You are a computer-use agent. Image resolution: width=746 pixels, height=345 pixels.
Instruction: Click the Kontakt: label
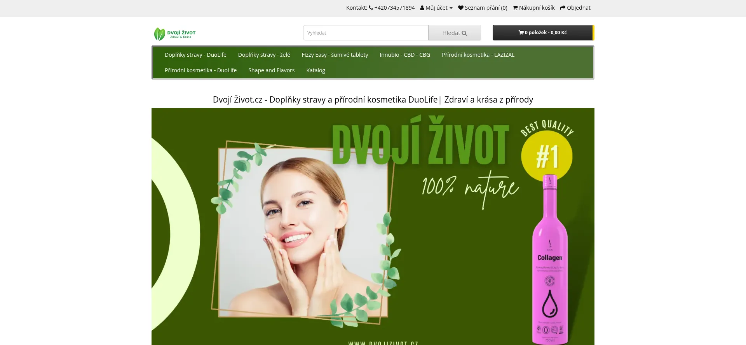[357, 8]
